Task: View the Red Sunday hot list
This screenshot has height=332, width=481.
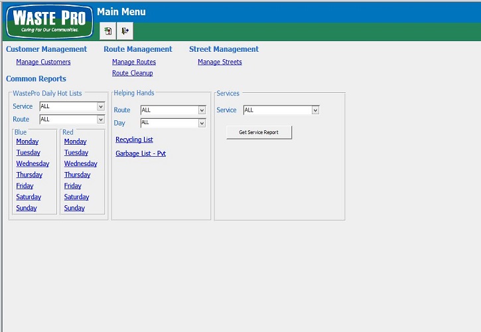Action: pos(74,208)
